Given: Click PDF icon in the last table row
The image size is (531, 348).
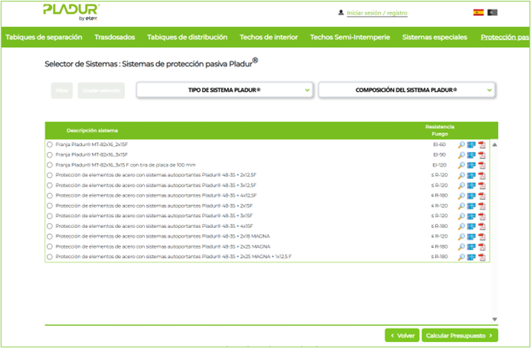Looking at the screenshot, I should coord(483,257).
